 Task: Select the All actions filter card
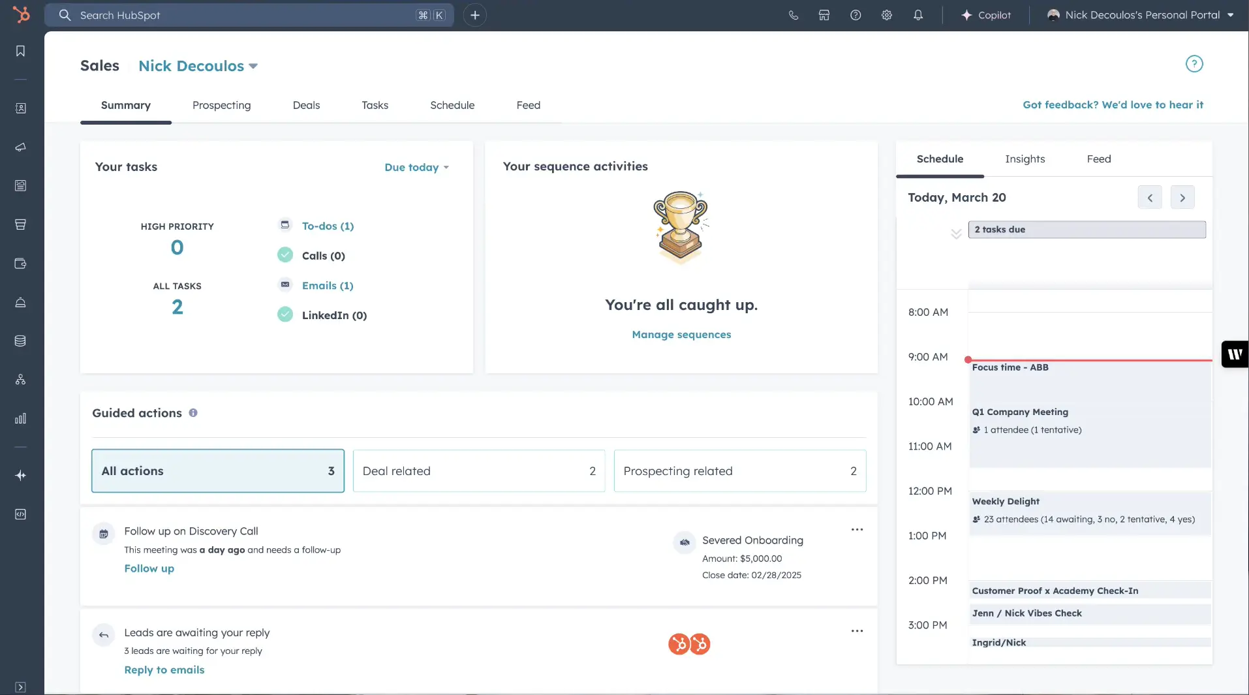pos(217,471)
